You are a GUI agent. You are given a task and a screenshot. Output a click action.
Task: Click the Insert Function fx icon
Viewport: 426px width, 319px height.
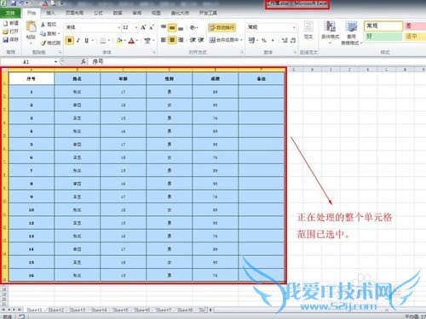[x=83, y=61]
